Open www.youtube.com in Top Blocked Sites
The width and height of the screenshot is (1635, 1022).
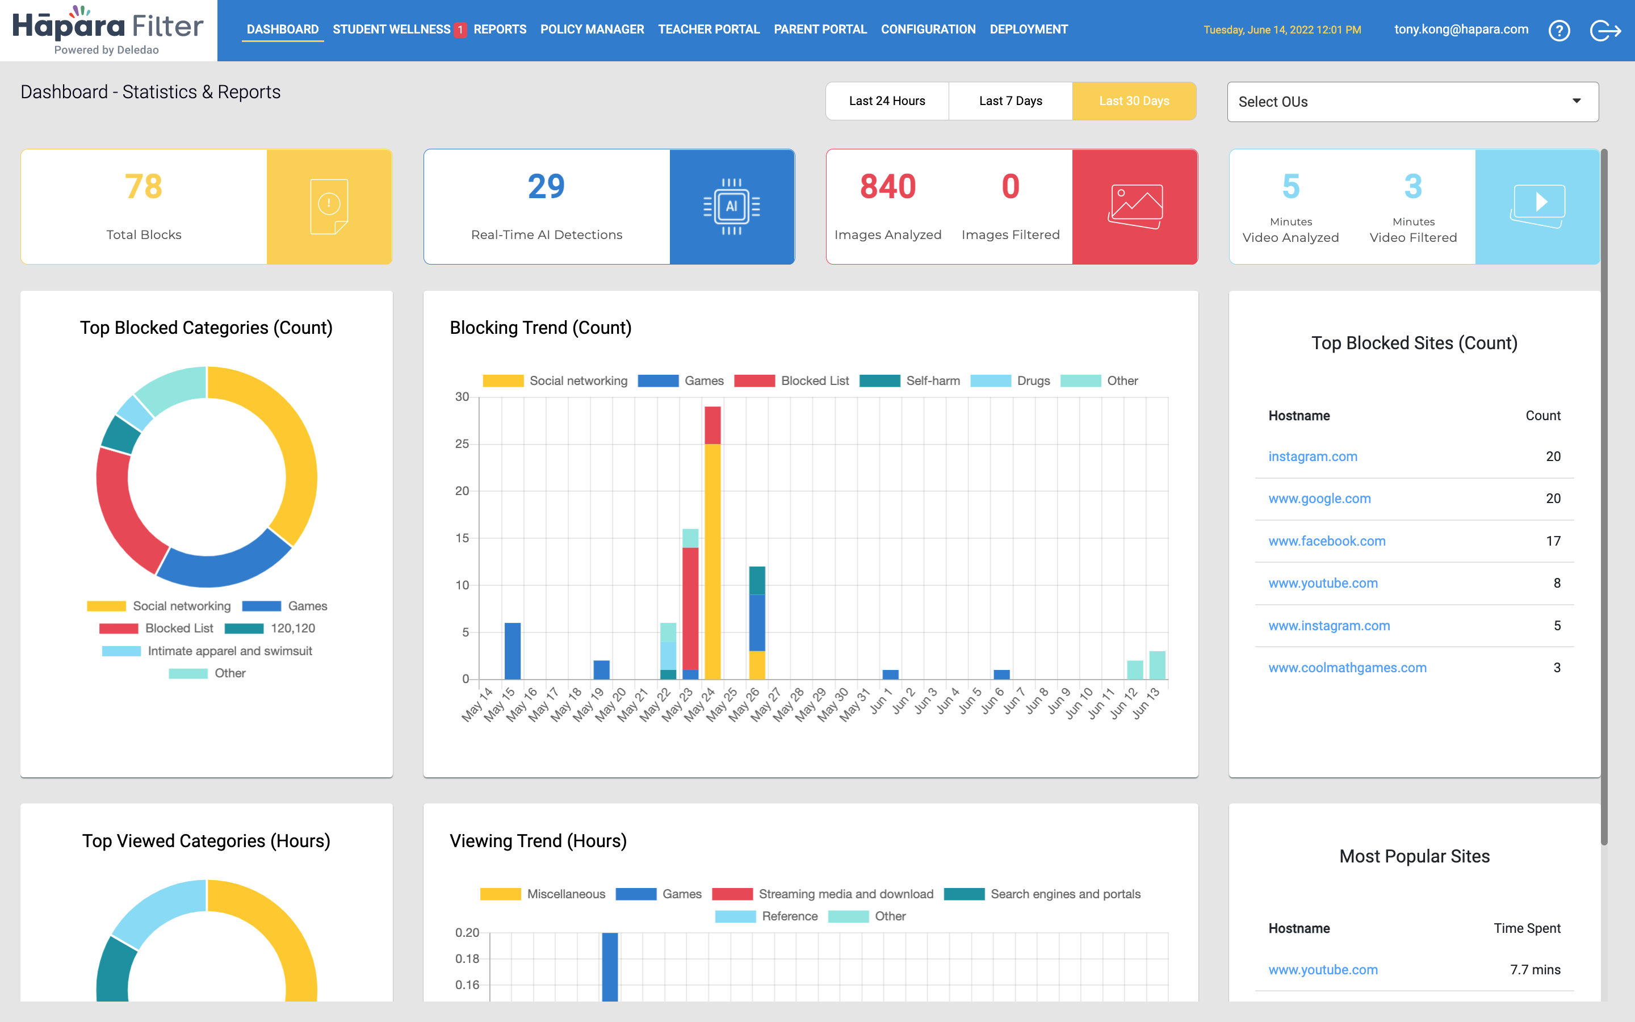pos(1323,583)
